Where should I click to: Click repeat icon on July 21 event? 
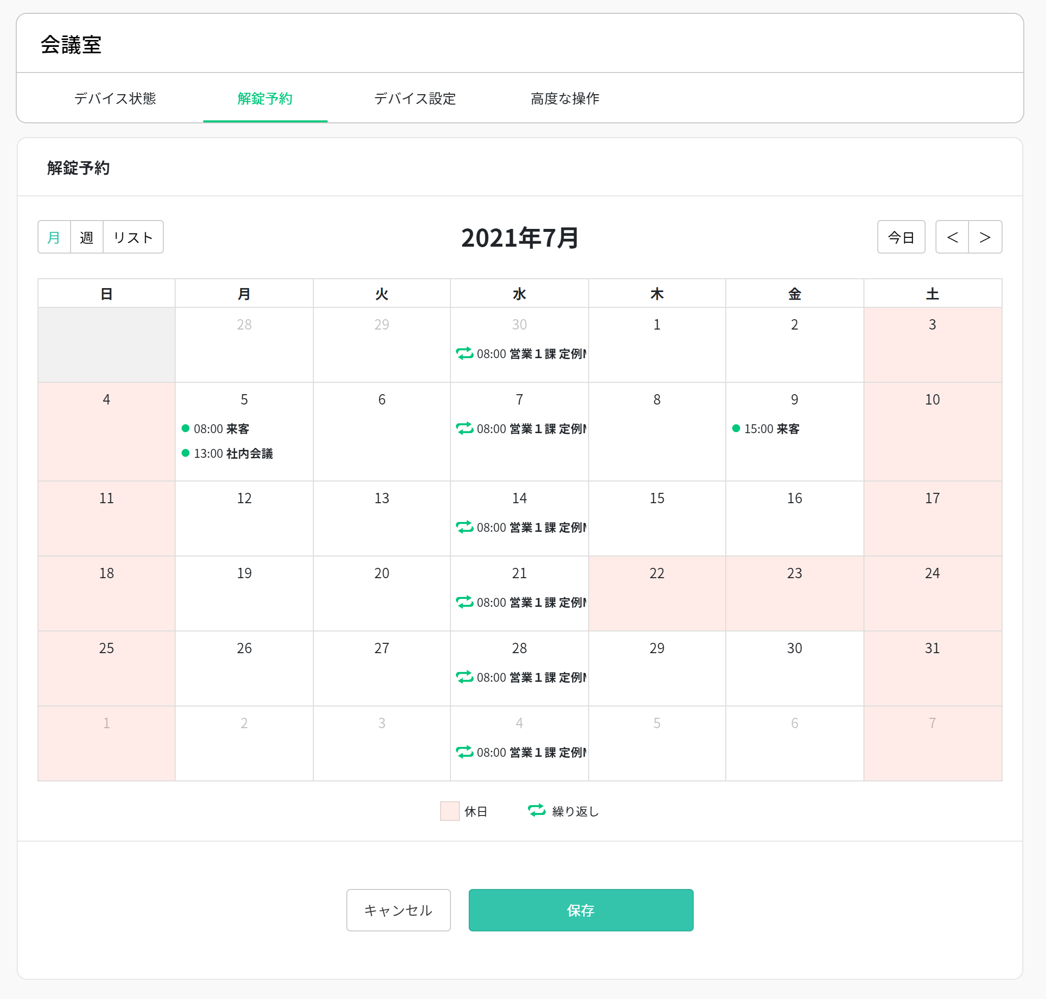pos(464,602)
